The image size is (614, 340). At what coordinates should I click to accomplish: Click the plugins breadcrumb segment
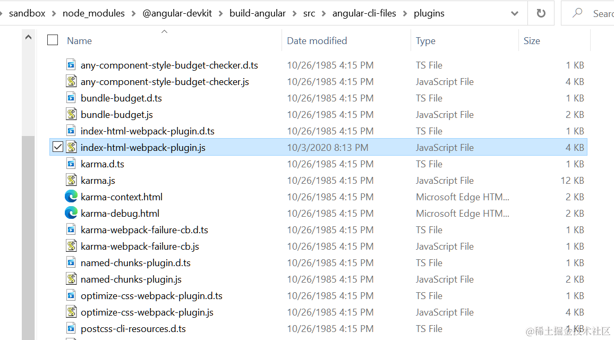pyautogui.click(x=429, y=13)
